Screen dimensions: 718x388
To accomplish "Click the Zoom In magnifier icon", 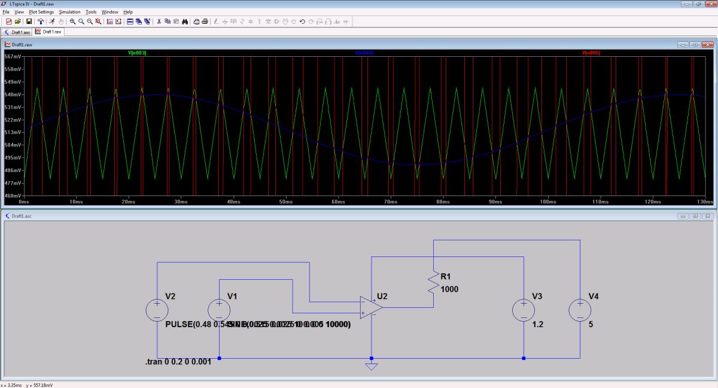I will pos(72,22).
